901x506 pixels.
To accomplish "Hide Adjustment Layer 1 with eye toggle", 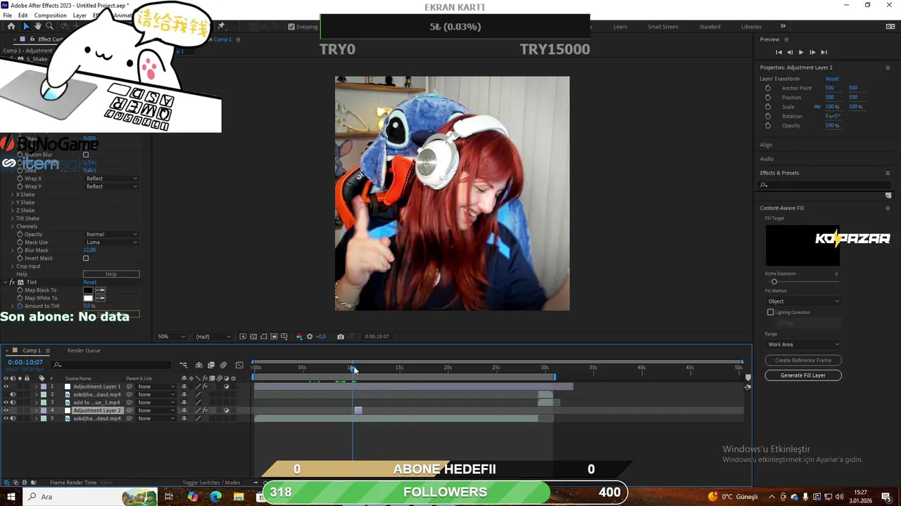I will point(6,387).
